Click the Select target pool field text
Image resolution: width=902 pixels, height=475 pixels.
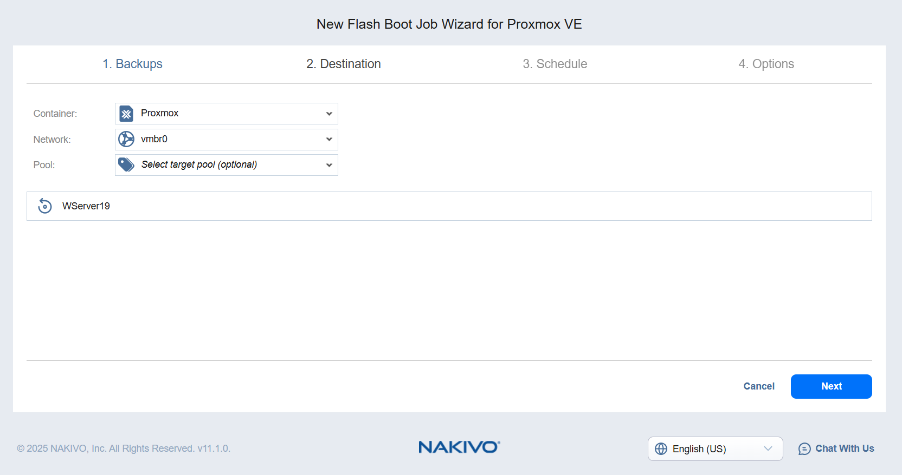click(199, 164)
